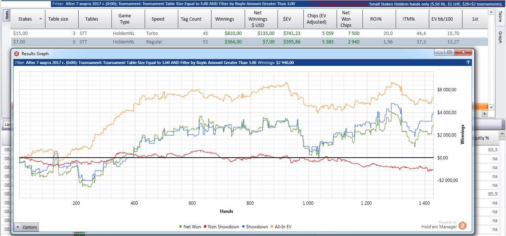Click the Hold'em Manager 2 logo
This screenshot has width=506, height=236.
click(x=463, y=226)
